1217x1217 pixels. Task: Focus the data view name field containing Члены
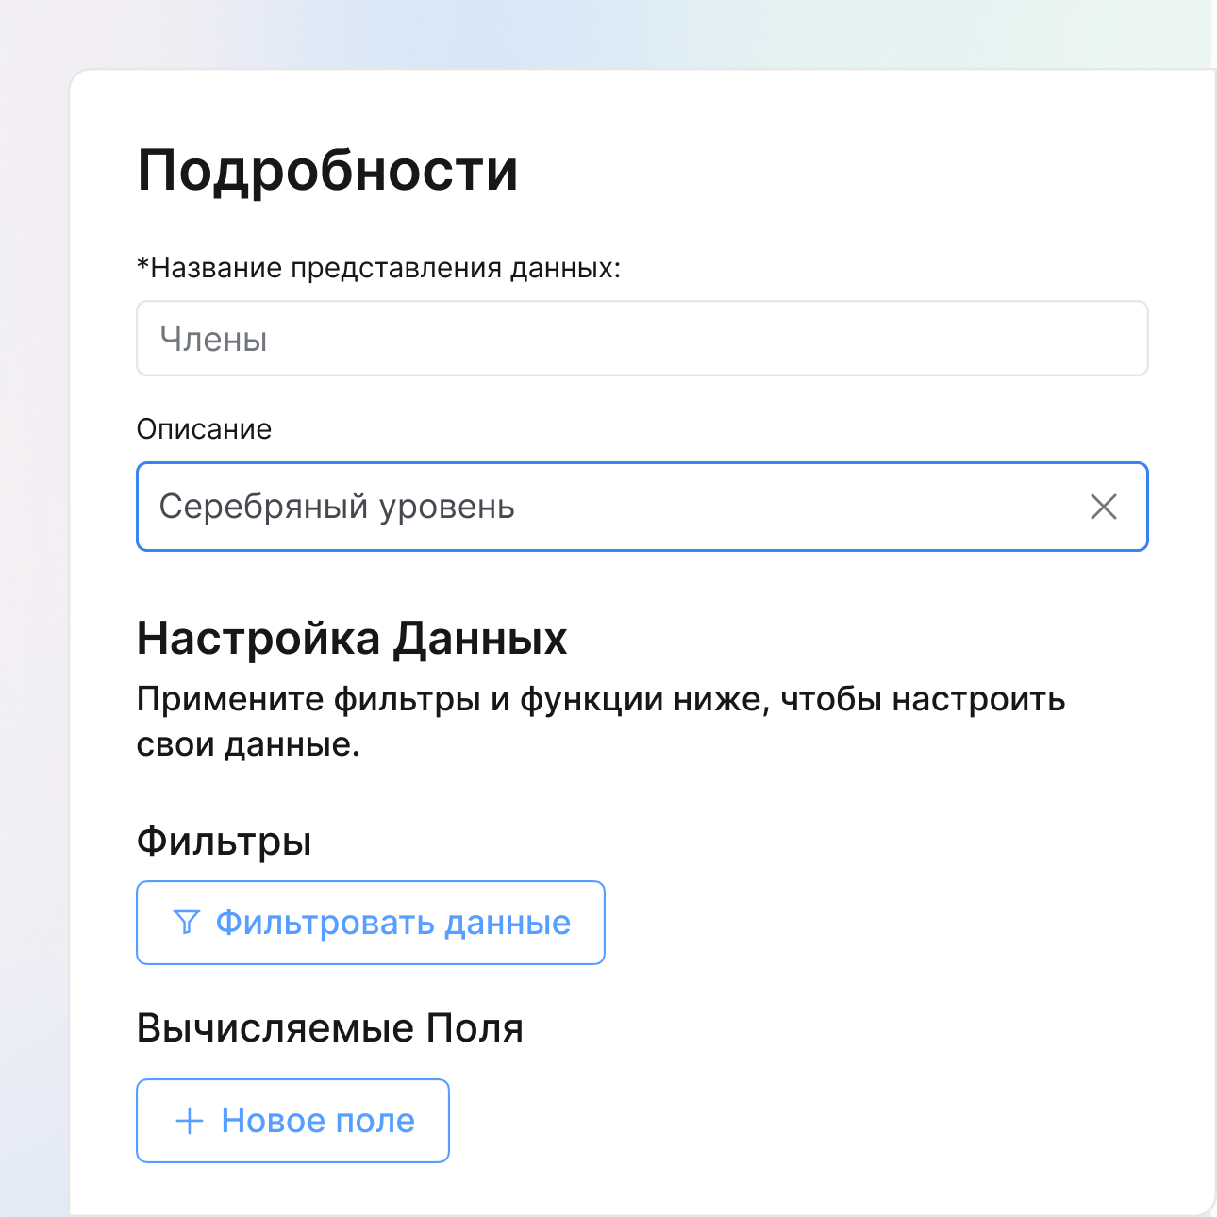(642, 339)
